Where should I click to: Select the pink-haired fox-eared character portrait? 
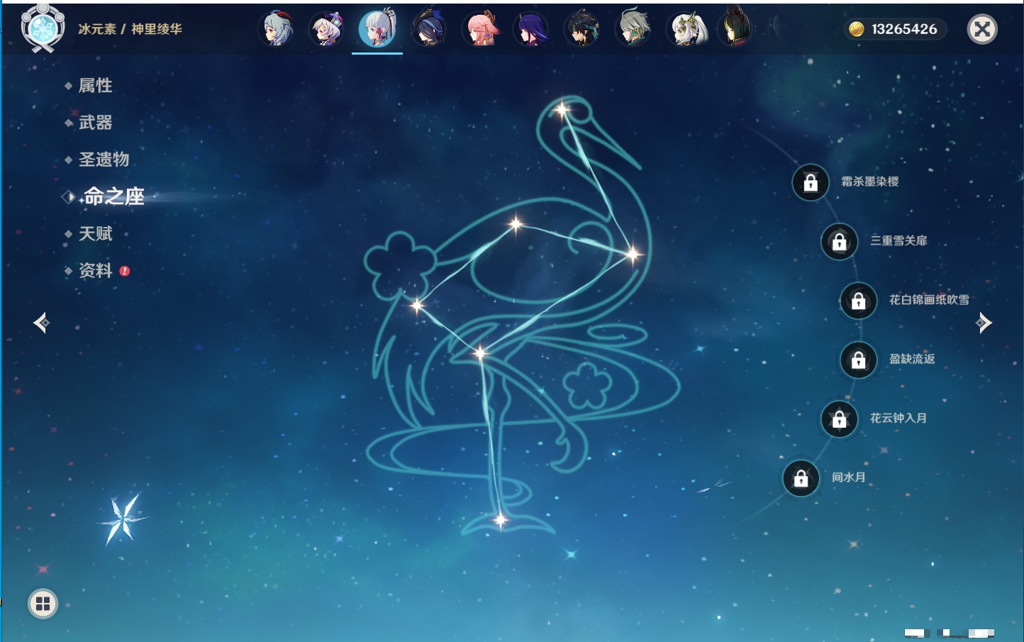(480, 29)
